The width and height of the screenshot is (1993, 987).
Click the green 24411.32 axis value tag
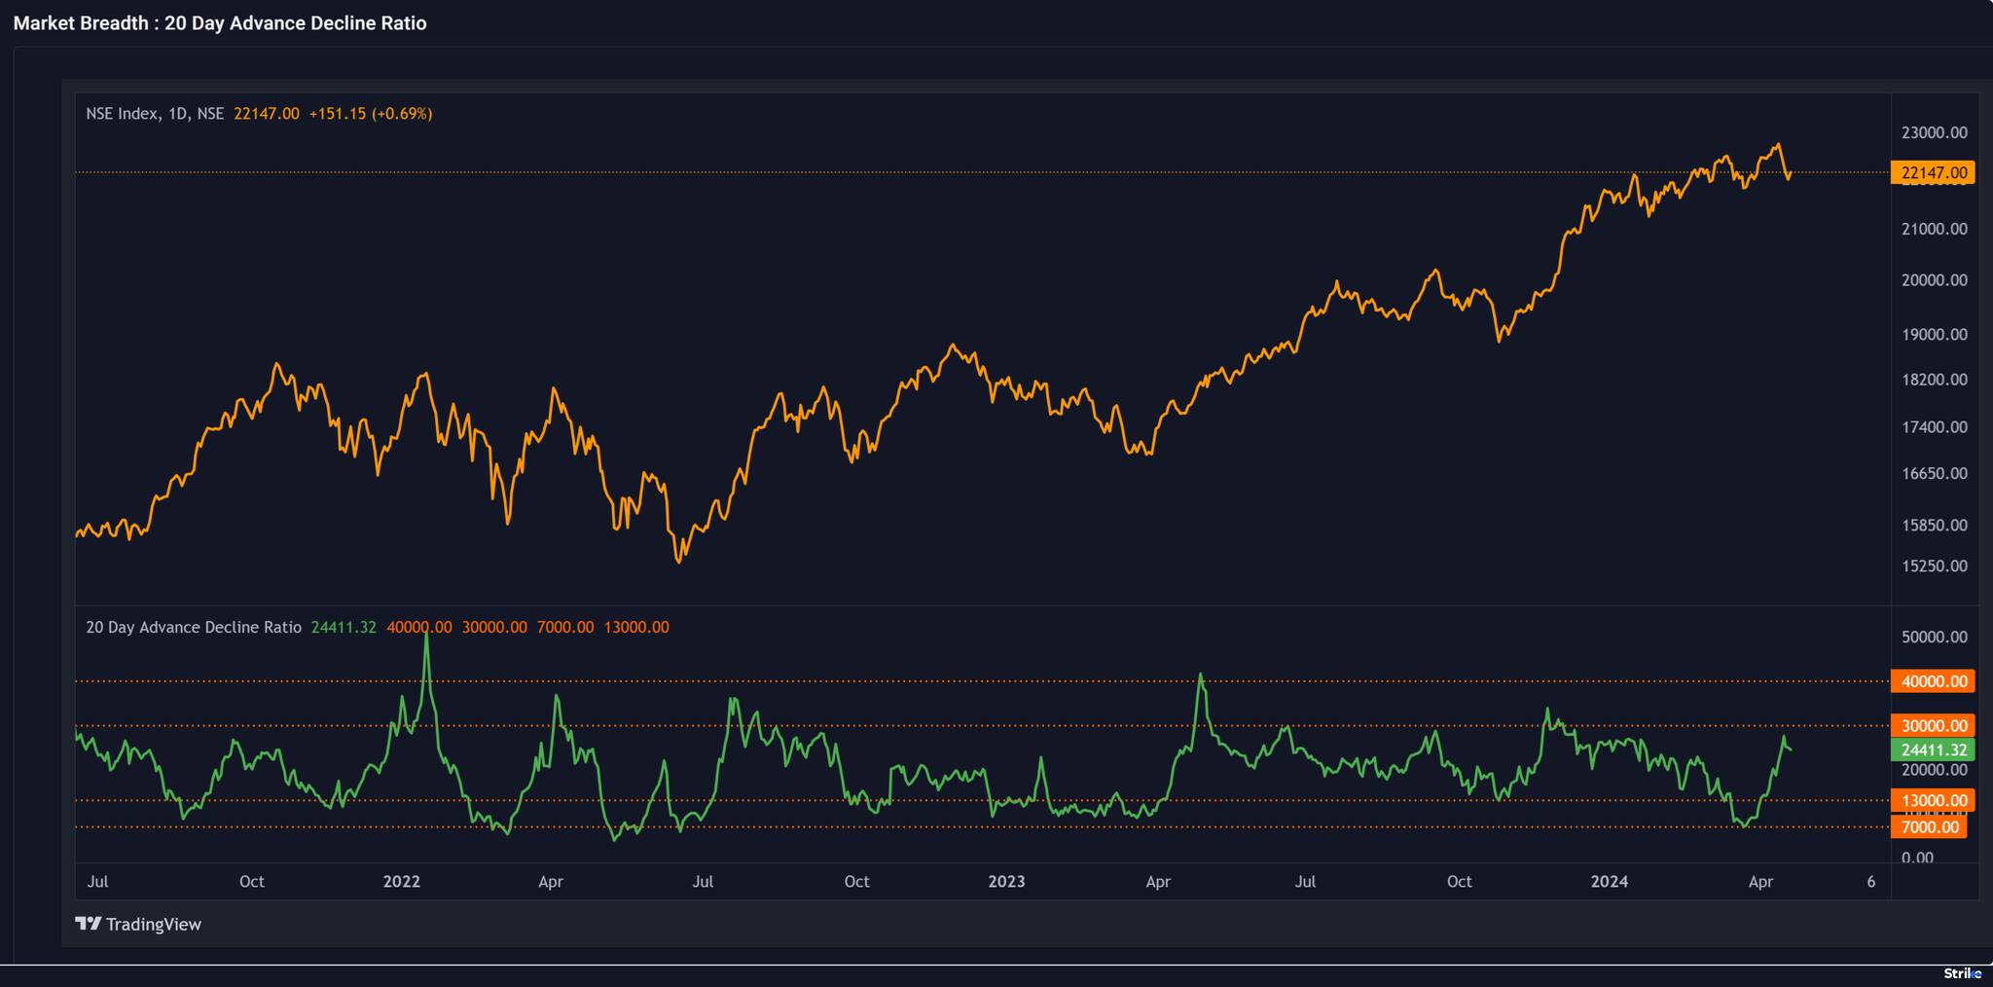[1932, 750]
